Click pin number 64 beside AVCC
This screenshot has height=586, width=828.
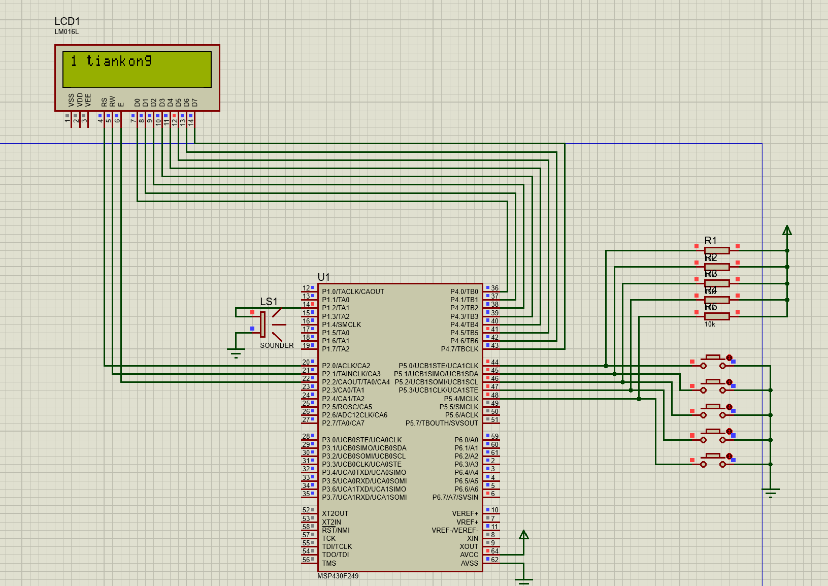(x=494, y=551)
